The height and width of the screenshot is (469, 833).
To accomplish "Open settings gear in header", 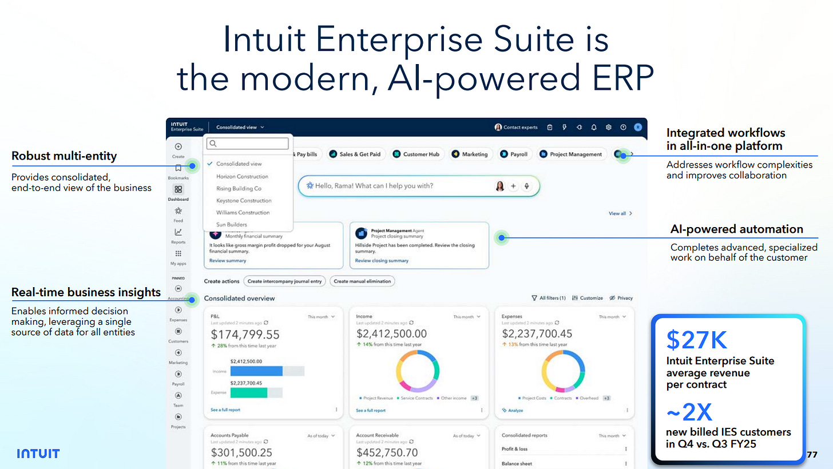I will coord(609,128).
